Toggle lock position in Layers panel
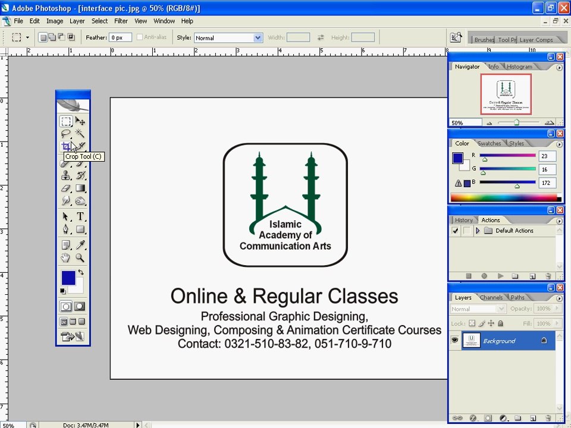Screen dimensions: 571x428 click(491, 323)
